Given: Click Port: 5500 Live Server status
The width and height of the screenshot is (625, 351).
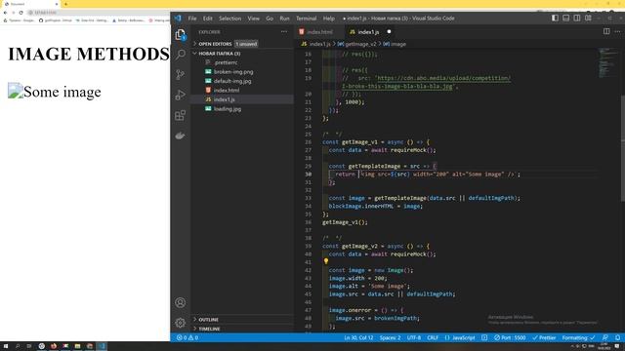Looking at the screenshot, I should [x=510, y=338].
